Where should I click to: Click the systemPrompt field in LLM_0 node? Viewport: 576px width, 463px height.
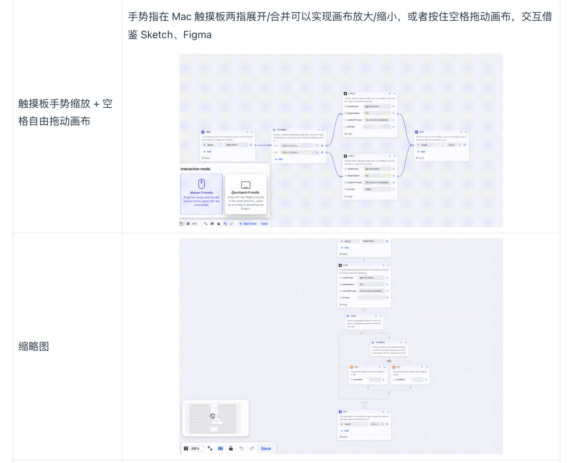[x=377, y=120]
